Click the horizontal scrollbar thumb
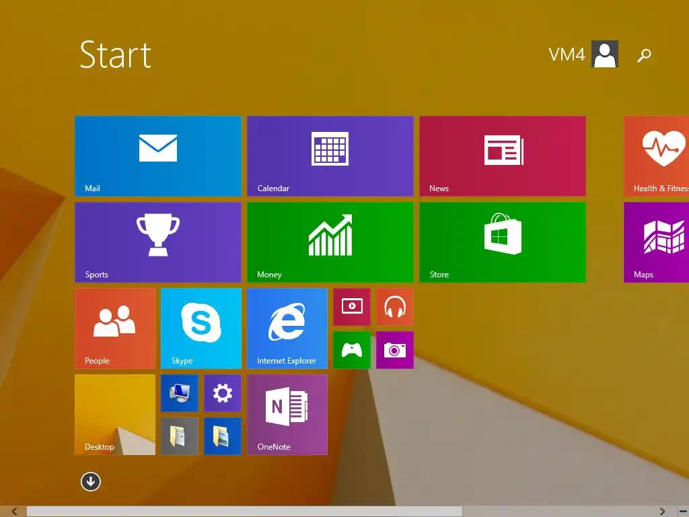This screenshot has width=689, height=517. 244,512
